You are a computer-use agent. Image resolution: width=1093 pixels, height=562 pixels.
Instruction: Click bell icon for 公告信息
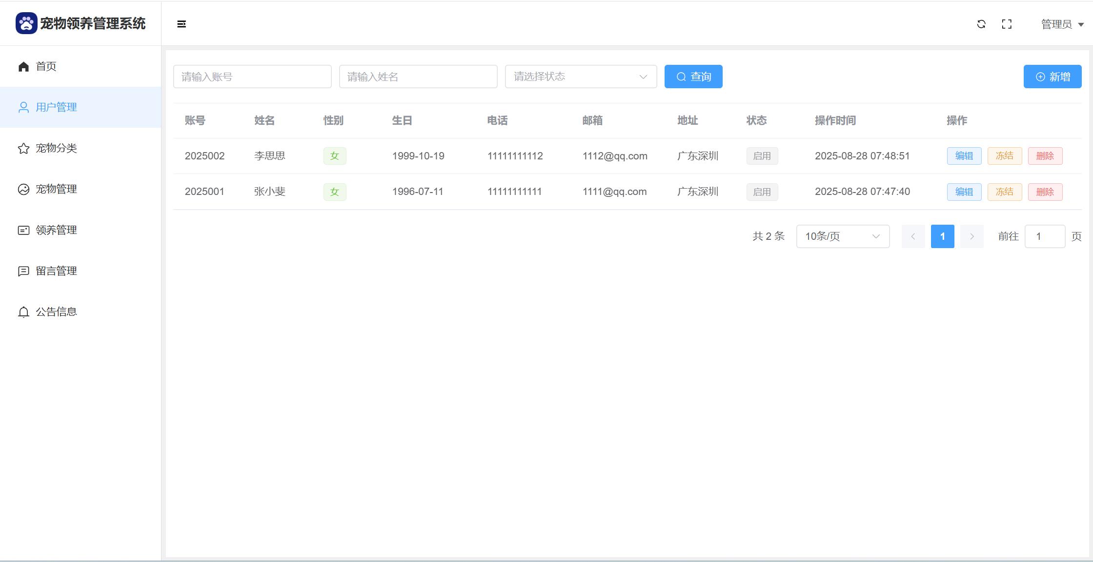point(23,312)
